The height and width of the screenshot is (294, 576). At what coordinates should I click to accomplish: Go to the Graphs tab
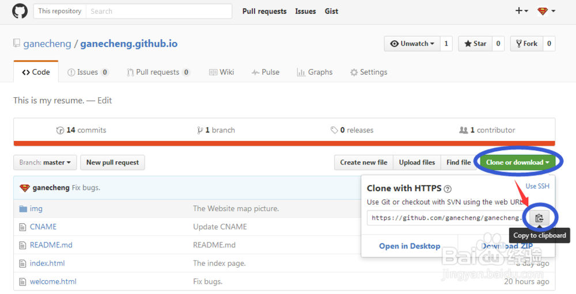(314, 72)
